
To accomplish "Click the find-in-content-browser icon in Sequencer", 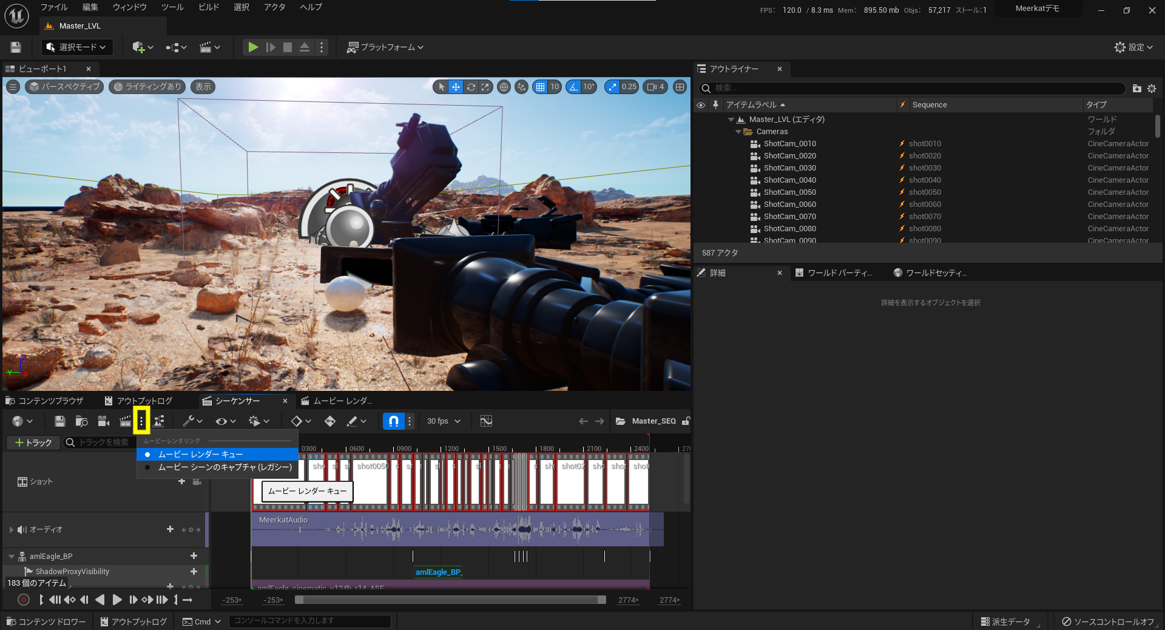I will pyautogui.click(x=81, y=421).
